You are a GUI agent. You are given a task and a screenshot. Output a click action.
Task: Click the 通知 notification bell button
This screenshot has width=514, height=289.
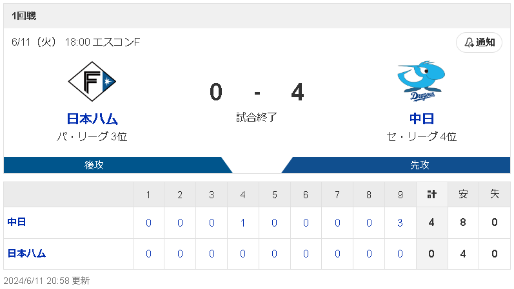point(479,42)
